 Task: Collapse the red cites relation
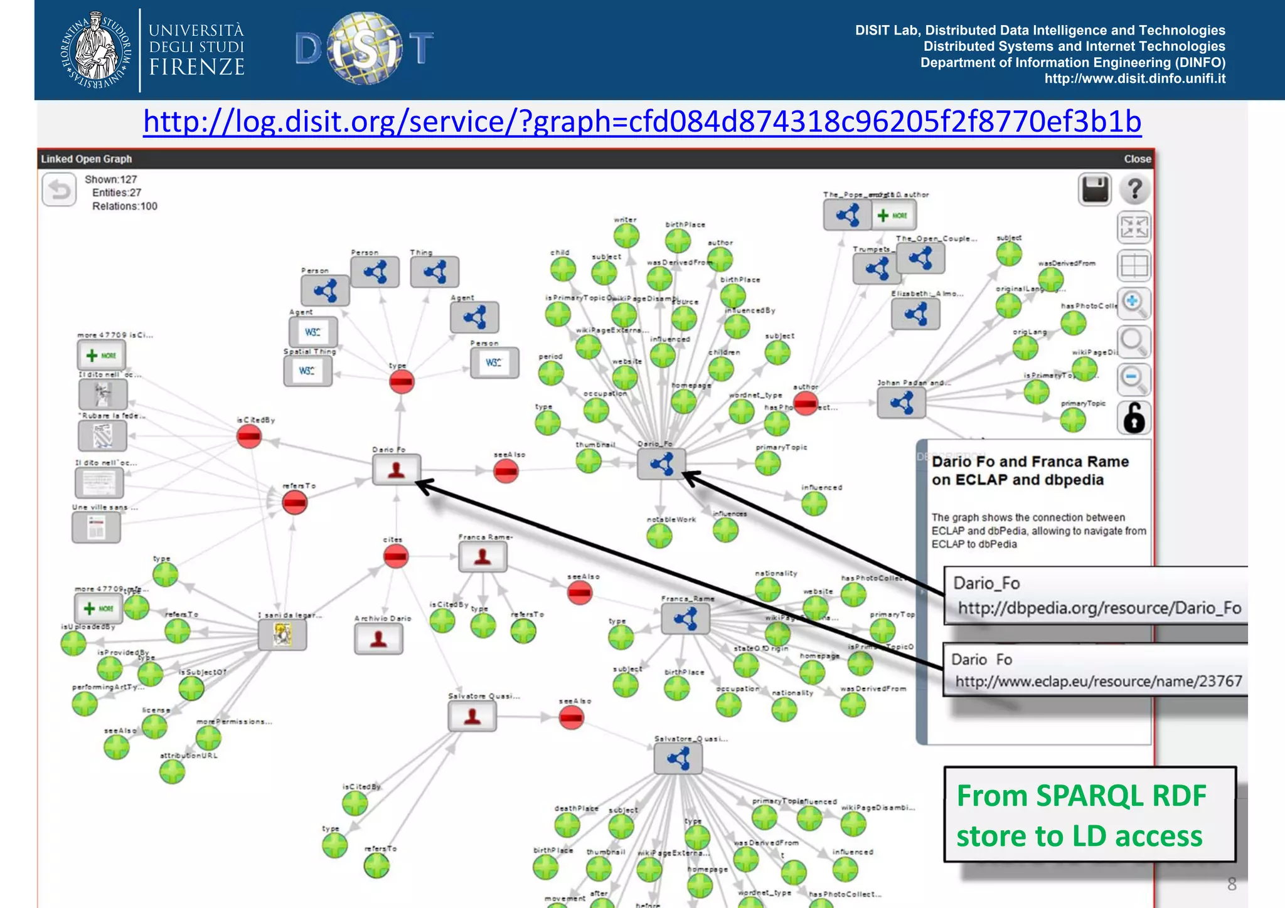click(x=396, y=556)
